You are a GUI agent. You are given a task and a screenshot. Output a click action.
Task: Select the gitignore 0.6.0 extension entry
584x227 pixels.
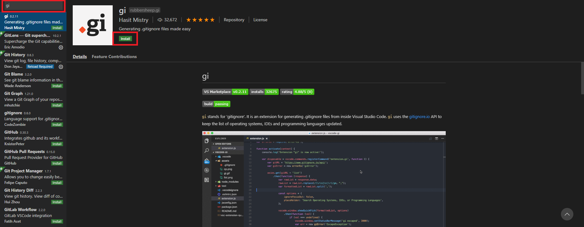[x=33, y=119]
